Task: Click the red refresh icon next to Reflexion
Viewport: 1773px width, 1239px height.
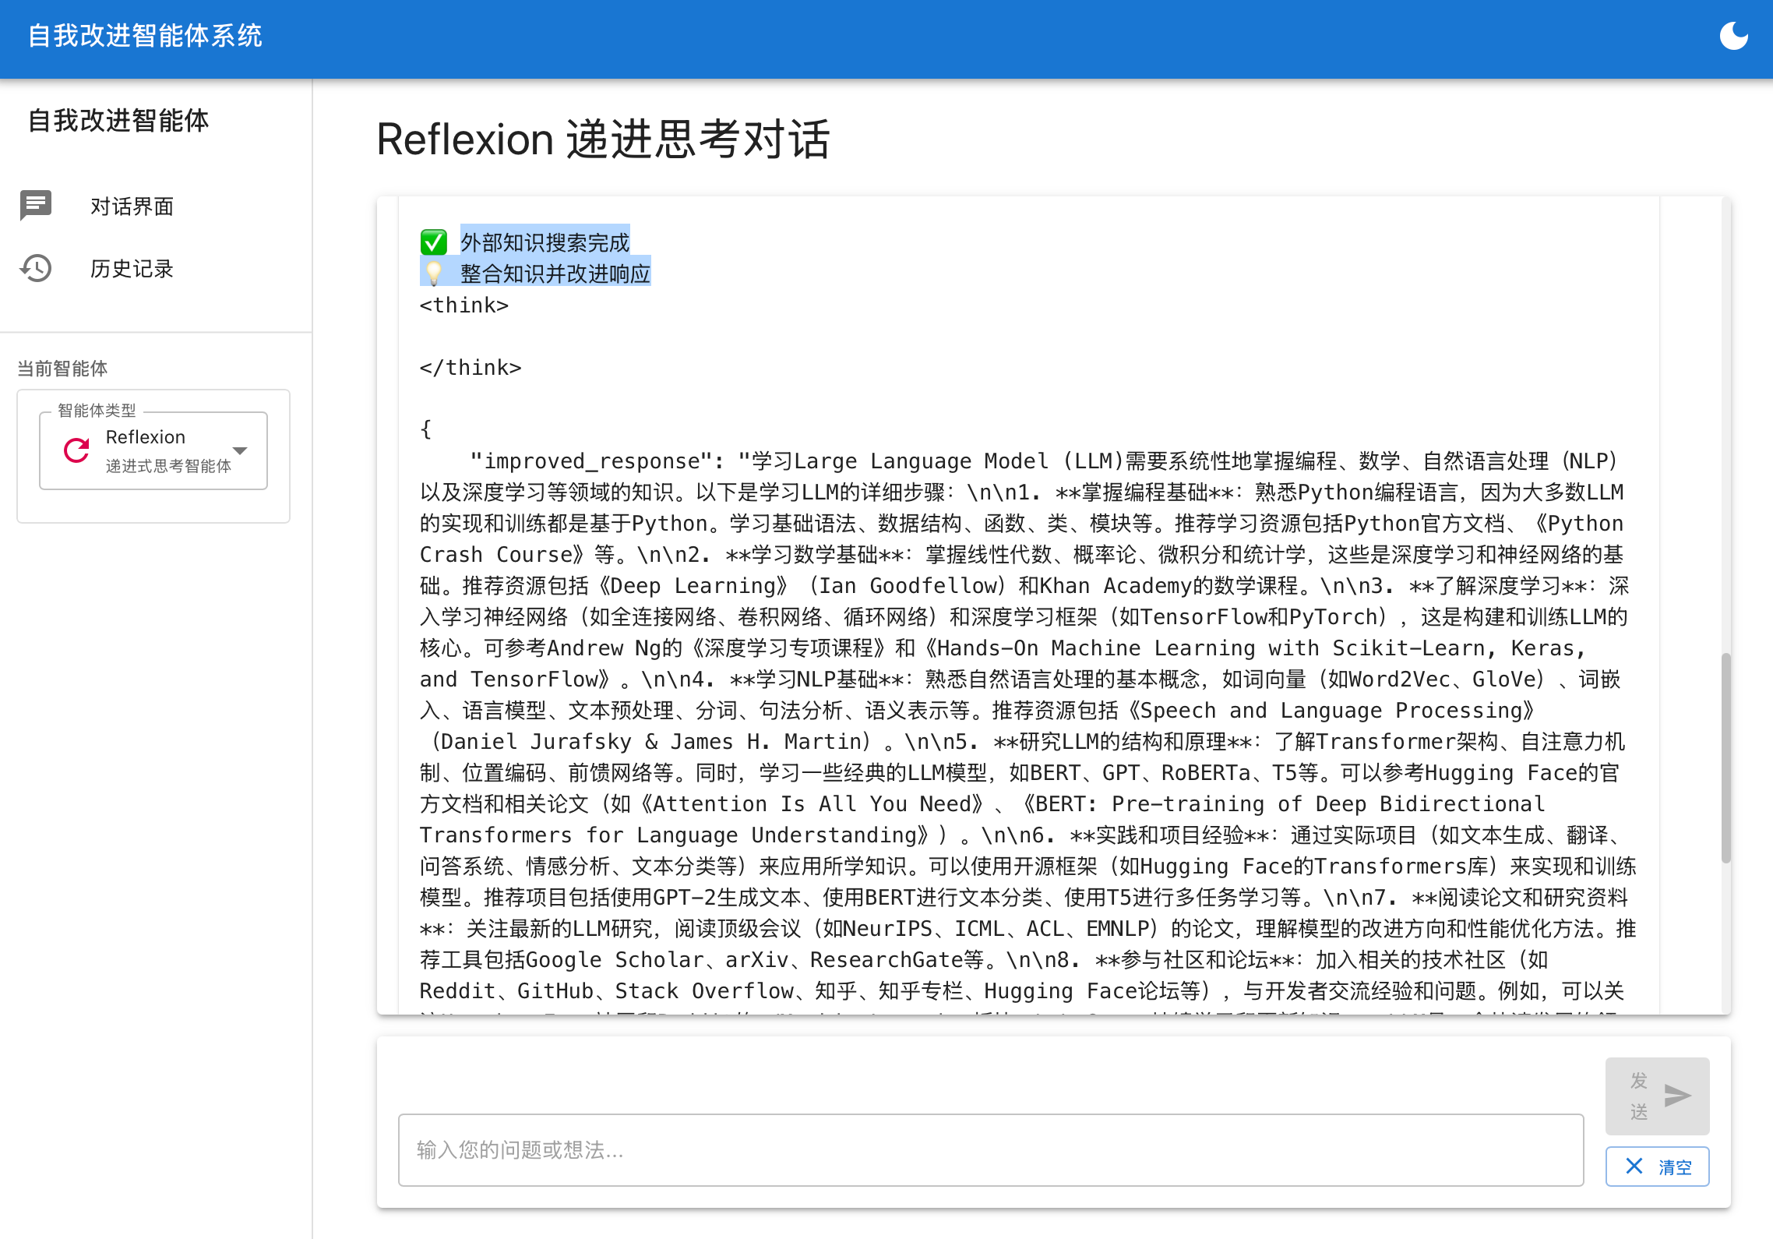Action: (76, 450)
